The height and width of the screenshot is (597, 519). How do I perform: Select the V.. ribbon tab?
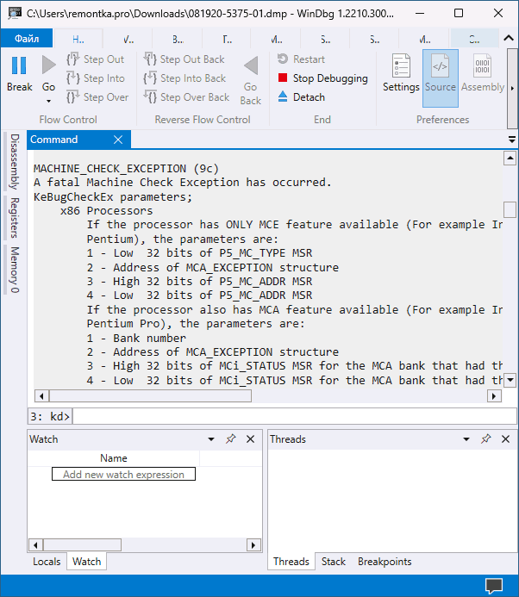coord(128,39)
